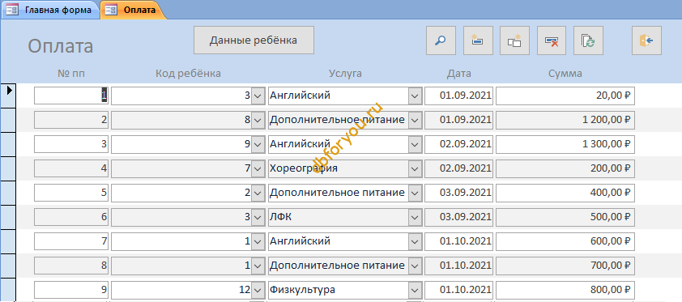Click the record selector of row 1

click(8, 96)
